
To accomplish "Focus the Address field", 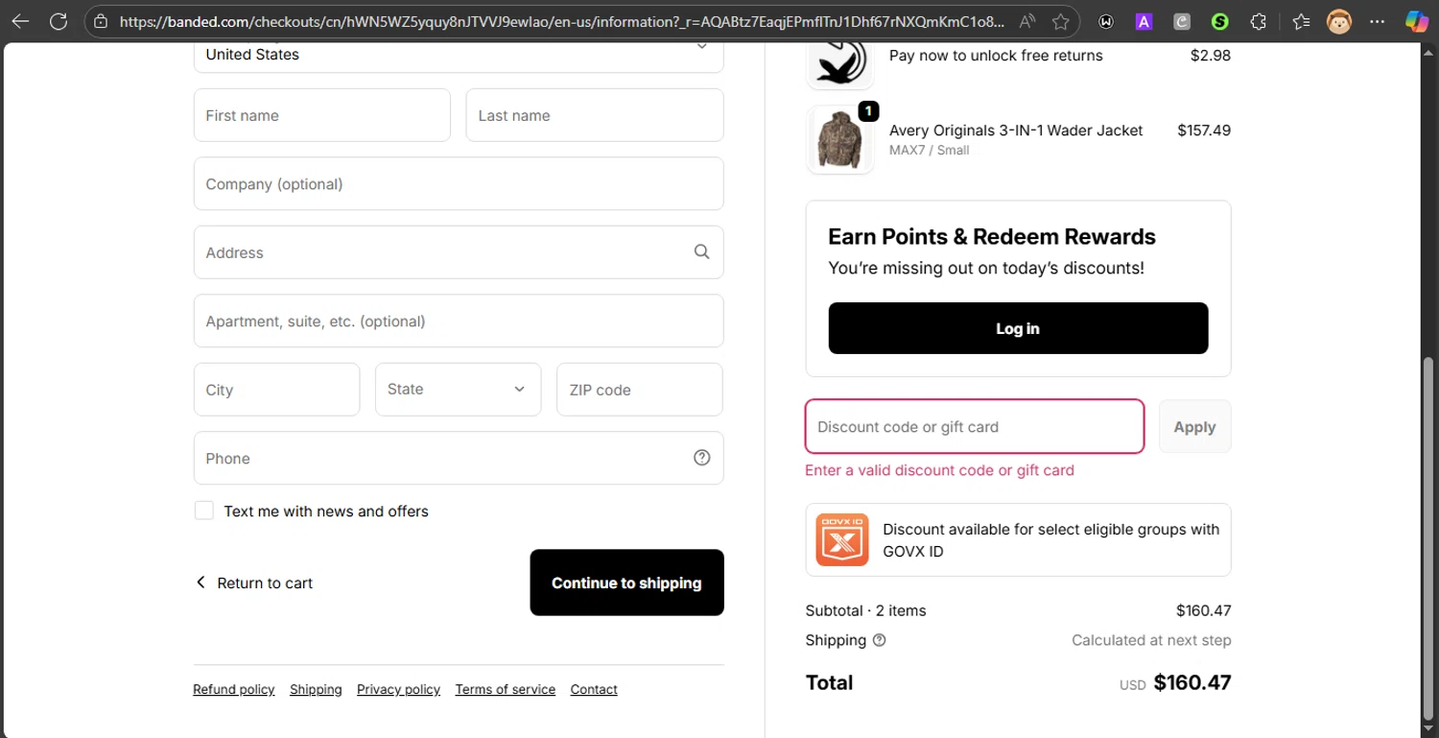I will click(459, 252).
